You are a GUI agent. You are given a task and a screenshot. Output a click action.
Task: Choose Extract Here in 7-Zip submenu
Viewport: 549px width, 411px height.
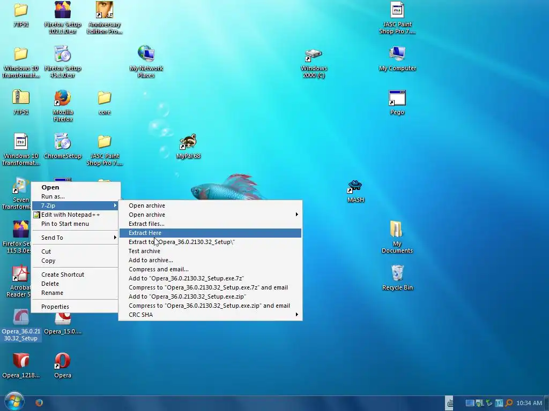click(x=210, y=233)
